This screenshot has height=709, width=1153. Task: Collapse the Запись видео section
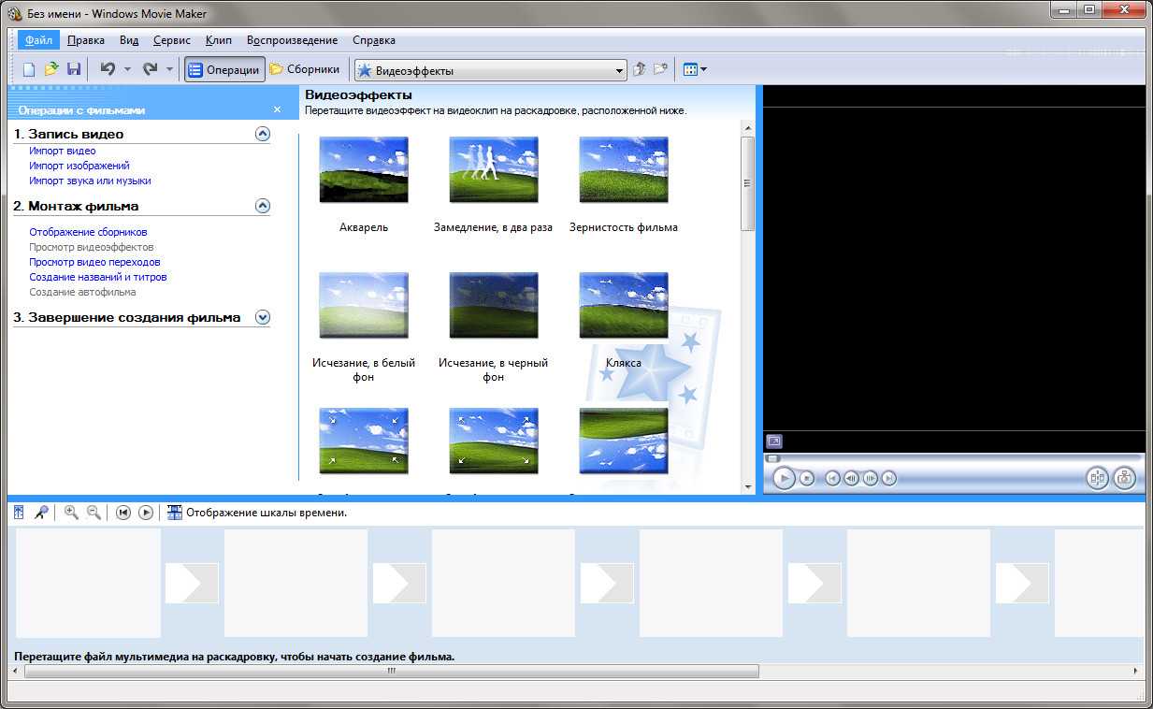263,134
